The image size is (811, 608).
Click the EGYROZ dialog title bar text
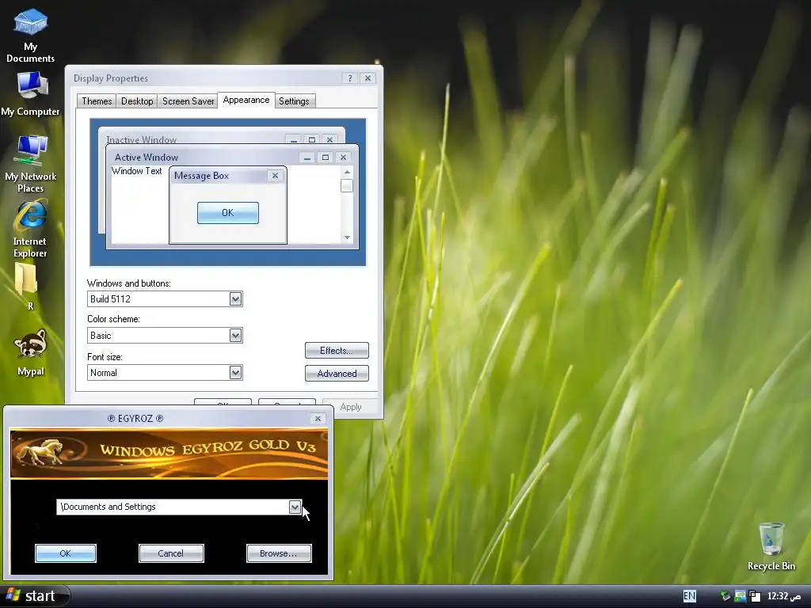(135, 418)
